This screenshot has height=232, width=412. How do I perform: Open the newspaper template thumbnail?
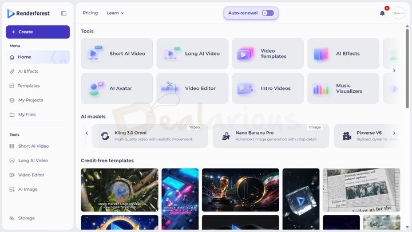pyautogui.click(x=361, y=190)
